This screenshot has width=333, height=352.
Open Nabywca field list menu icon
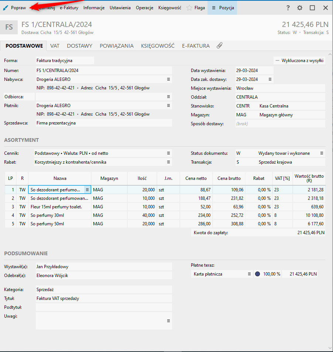168,79
